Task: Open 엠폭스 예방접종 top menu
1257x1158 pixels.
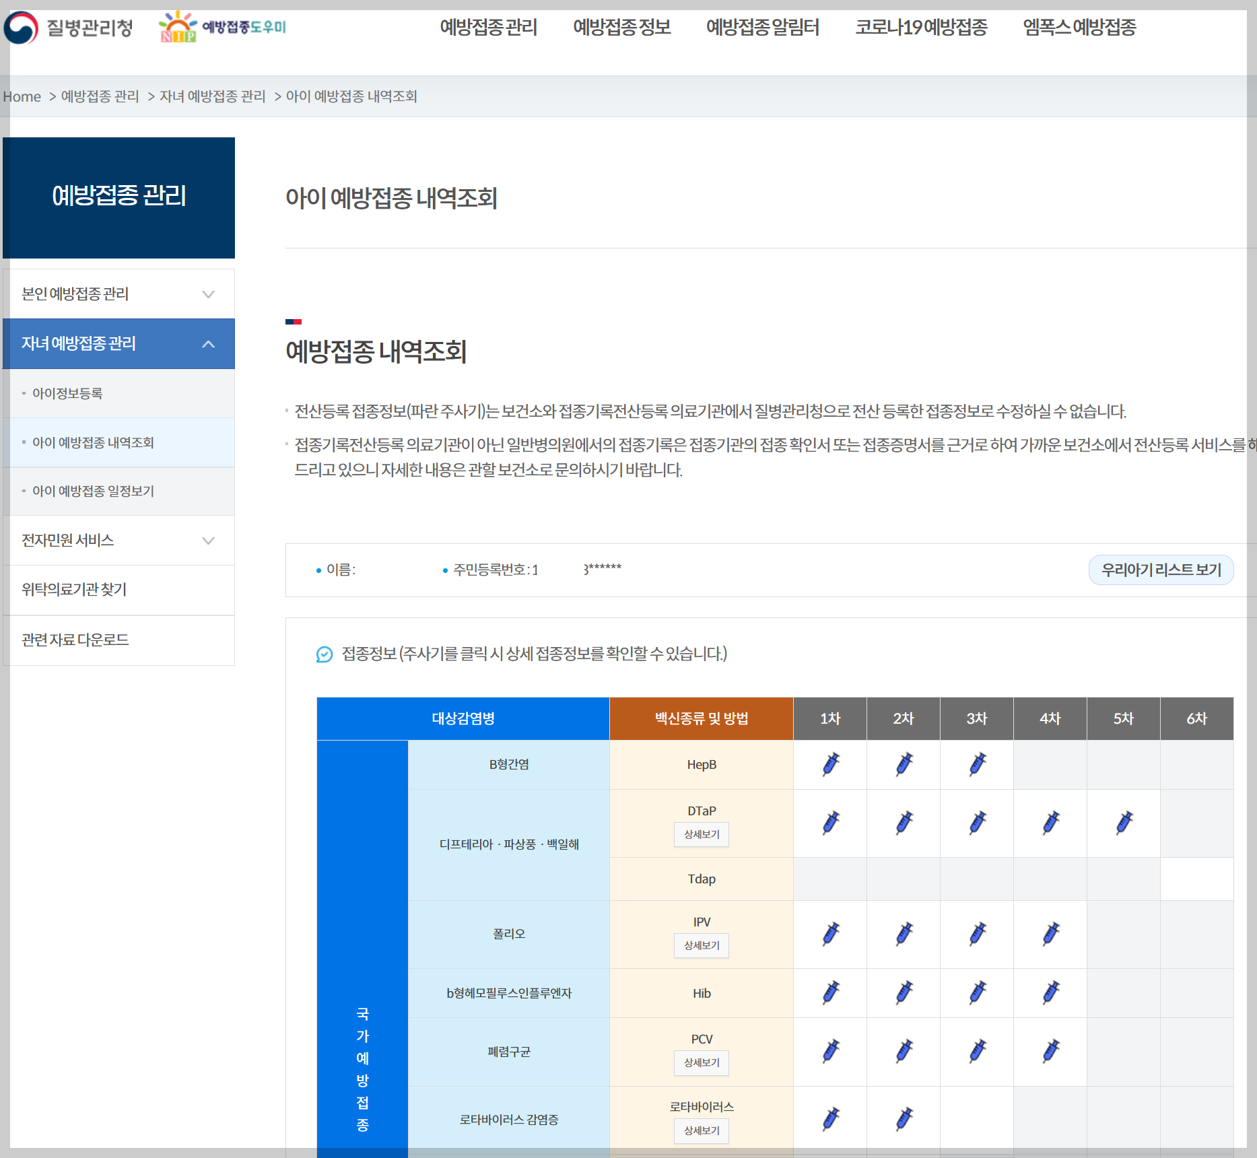Action: click(1079, 28)
